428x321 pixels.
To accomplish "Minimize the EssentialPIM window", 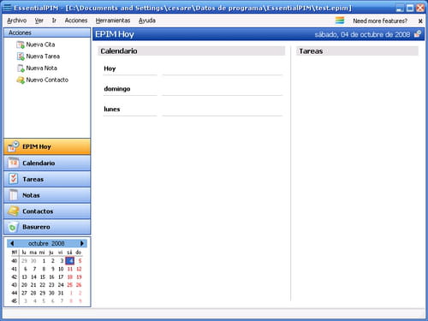I will click(400, 8).
